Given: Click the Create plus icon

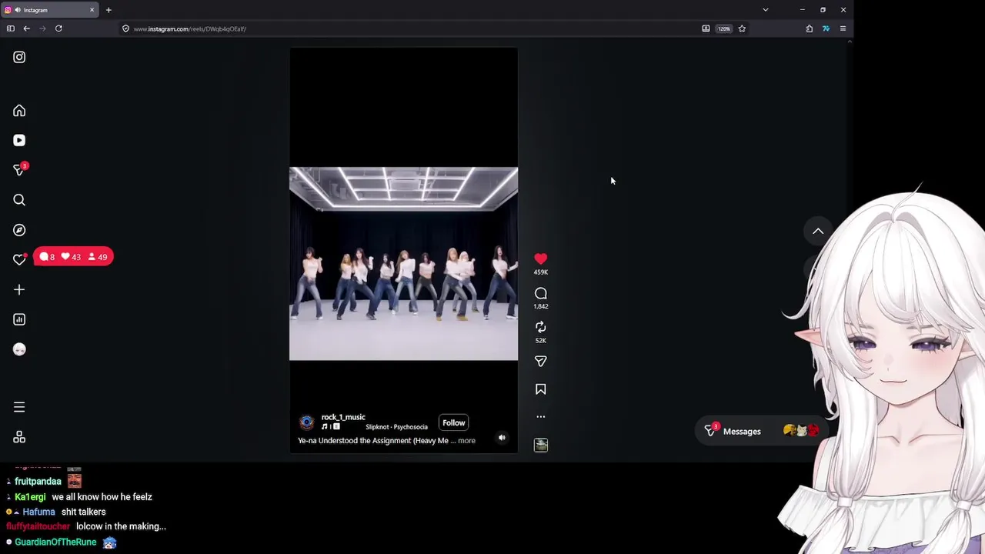Looking at the screenshot, I should pyautogui.click(x=19, y=289).
